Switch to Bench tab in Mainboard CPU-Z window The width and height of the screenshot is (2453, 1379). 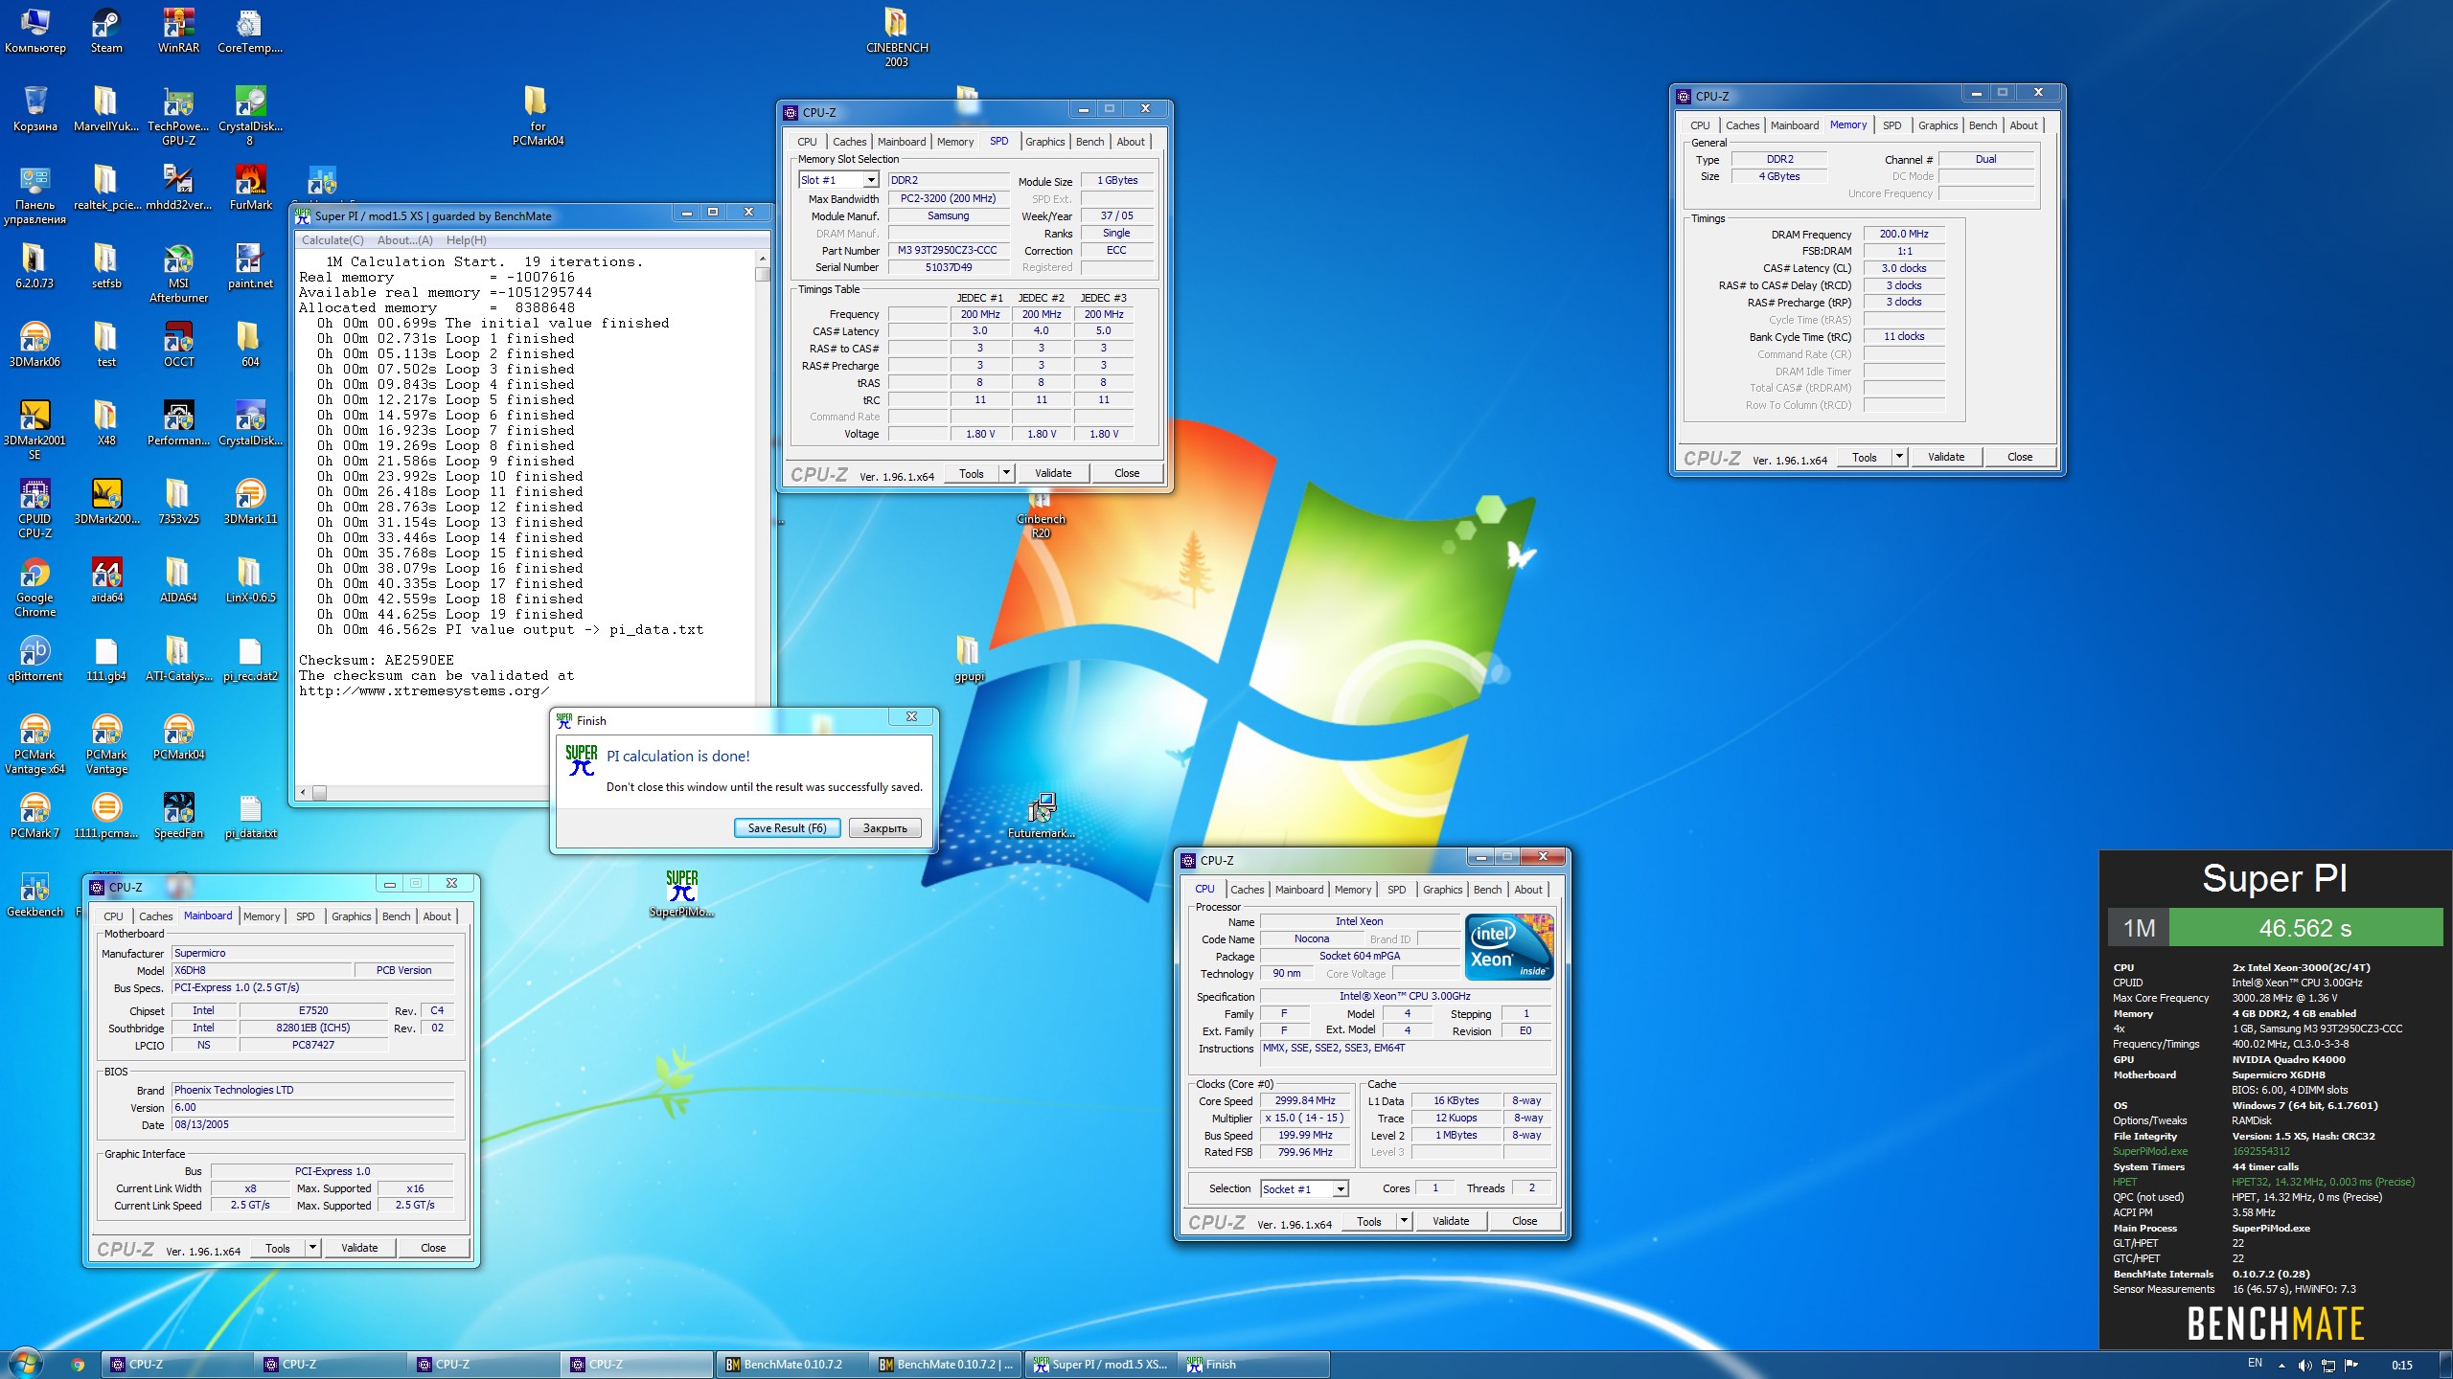[x=396, y=916]
